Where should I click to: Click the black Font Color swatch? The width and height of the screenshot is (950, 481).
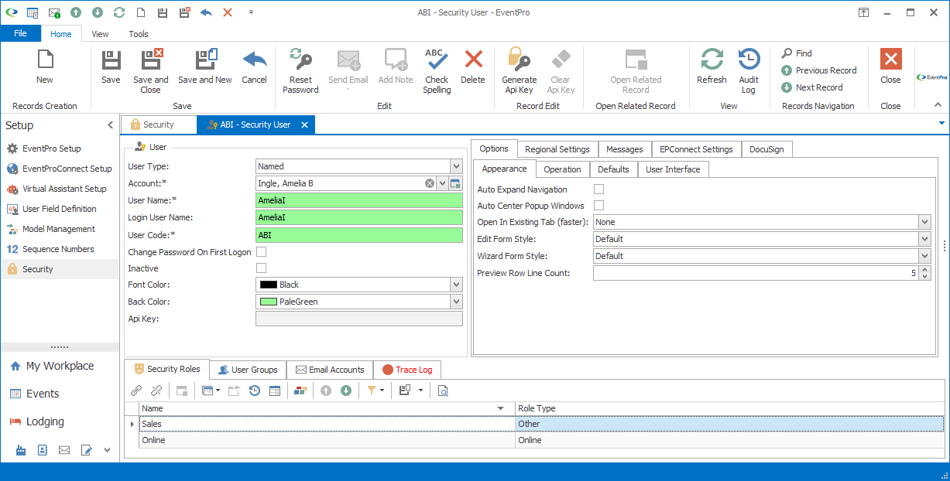coord(269,285)
